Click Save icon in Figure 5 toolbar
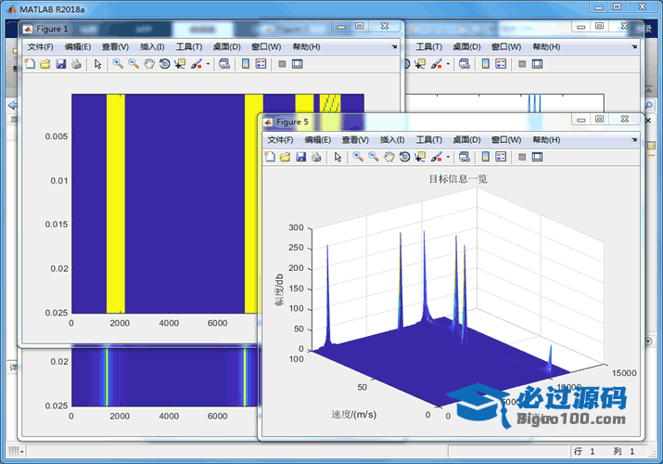The height and width of the screenshot is (464, 663). point(300,157)
